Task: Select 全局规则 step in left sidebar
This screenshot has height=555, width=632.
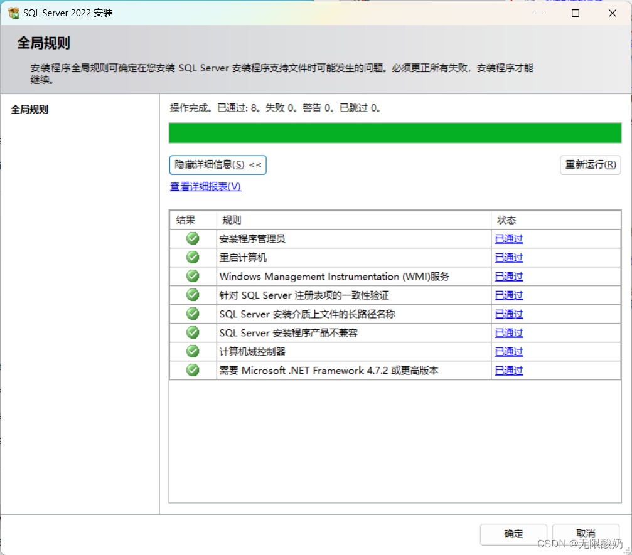Action: click(29, 110)
